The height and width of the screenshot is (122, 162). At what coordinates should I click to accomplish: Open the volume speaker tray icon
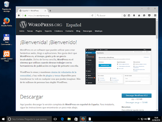click(x=145, y=119)
